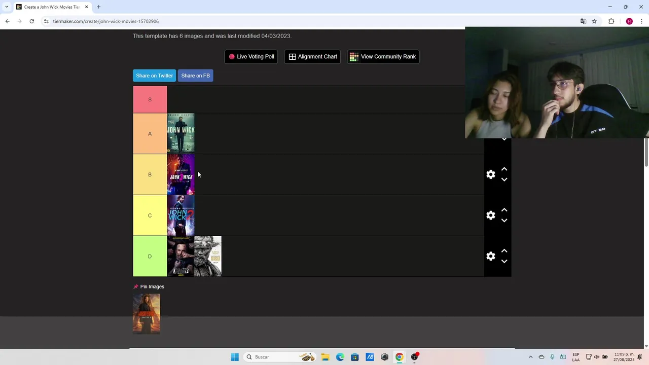Click the address bar URL
The width and height of the screenshot is (649, 365).
click(106, 21)
